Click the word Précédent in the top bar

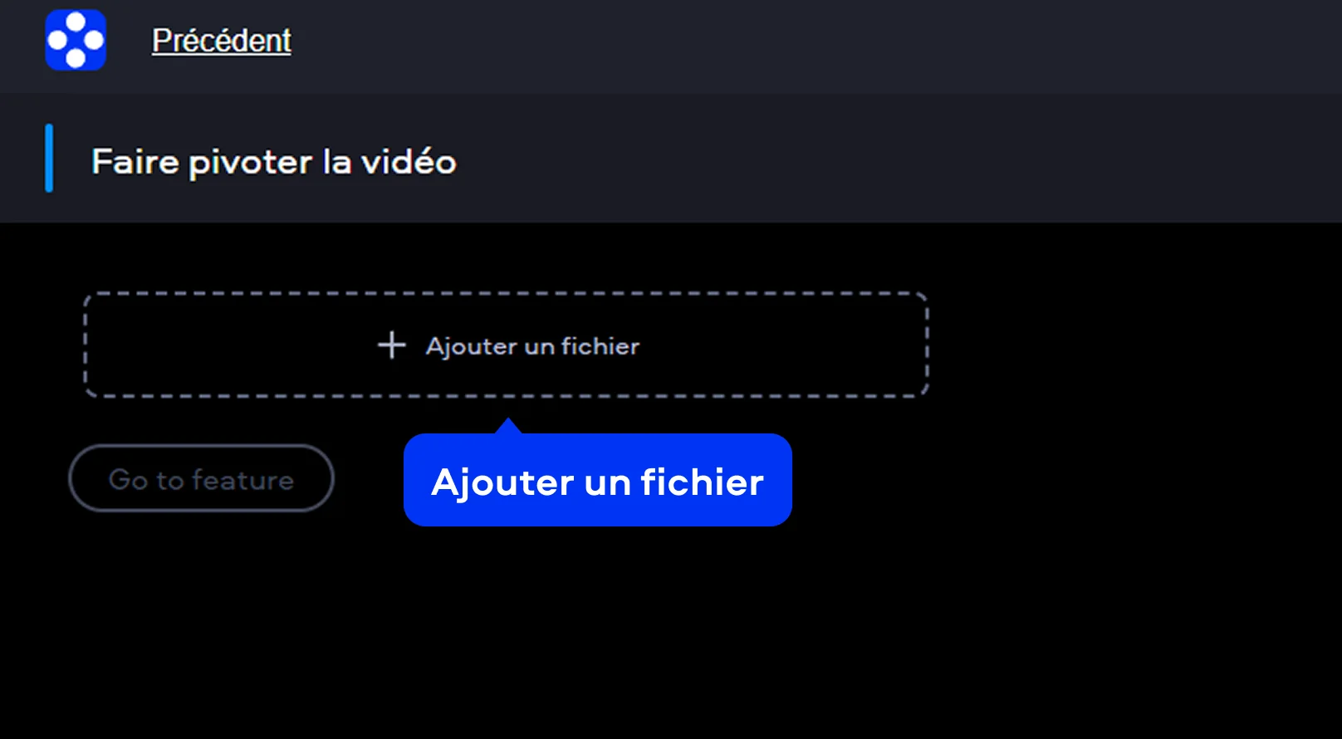coord(221,40)
